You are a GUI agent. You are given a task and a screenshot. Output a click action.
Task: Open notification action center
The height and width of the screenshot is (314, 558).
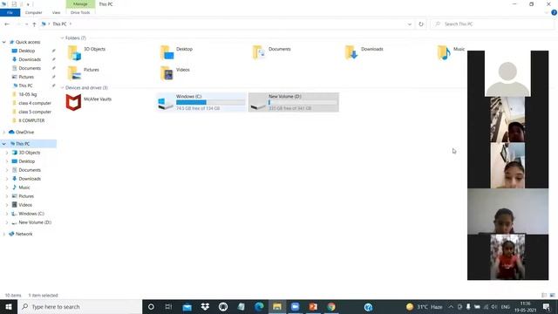pos(547,306)
